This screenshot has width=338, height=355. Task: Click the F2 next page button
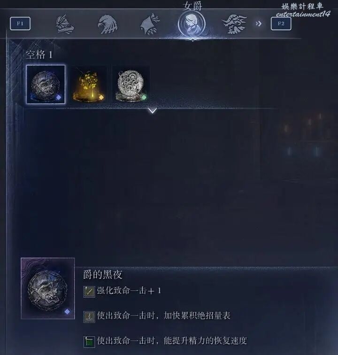point(281,23)
